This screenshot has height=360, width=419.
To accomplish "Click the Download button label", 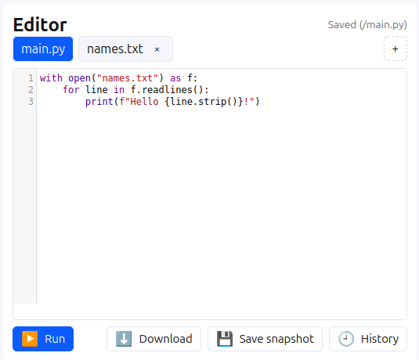I will point(166,339).
